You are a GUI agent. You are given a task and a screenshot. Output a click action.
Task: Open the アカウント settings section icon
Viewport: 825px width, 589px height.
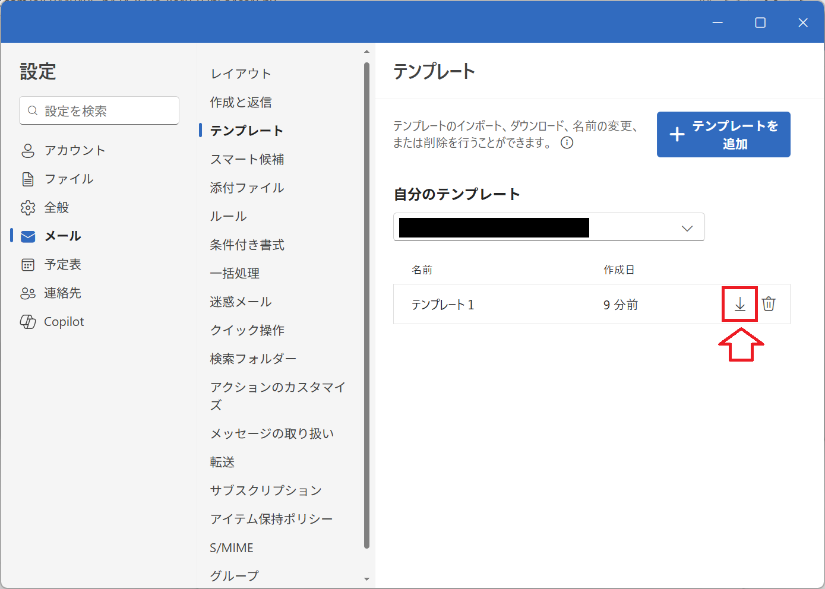click(x=28, y=150)
